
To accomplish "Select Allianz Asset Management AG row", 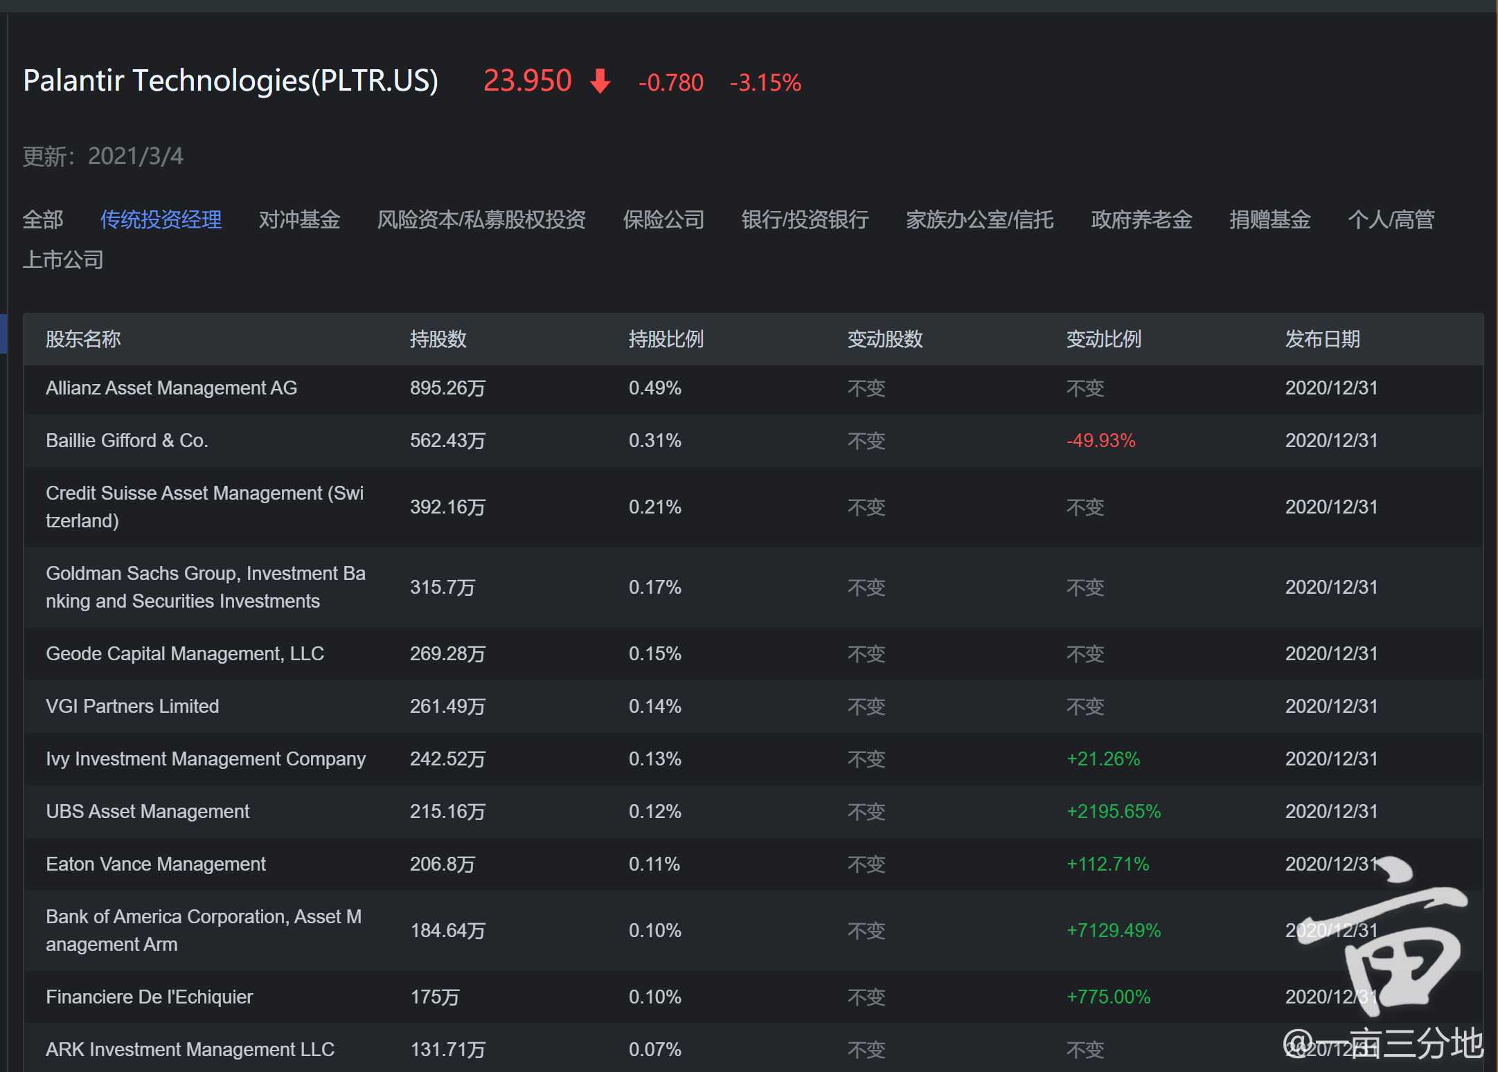I will (754, 388).
